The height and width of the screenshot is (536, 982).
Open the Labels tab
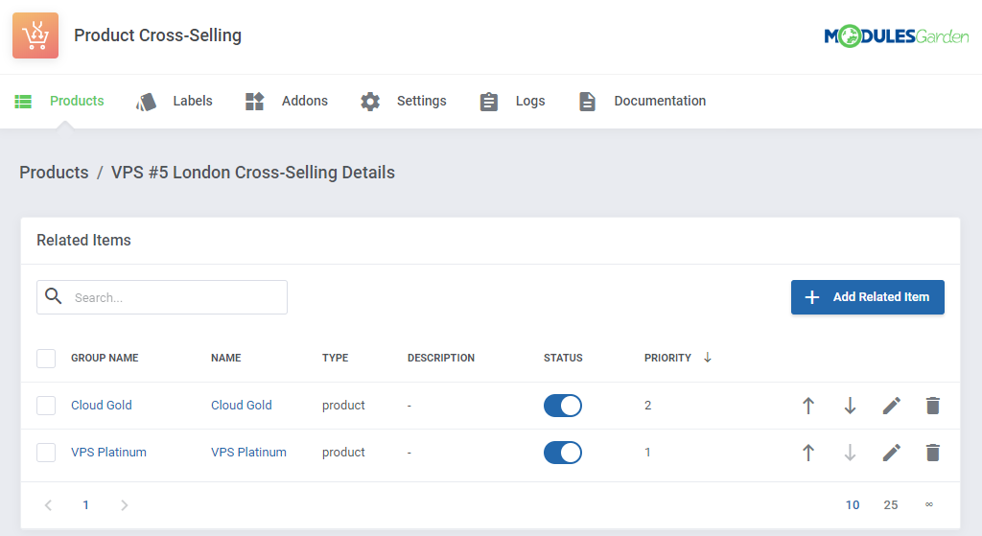click(x=193, y=101)
